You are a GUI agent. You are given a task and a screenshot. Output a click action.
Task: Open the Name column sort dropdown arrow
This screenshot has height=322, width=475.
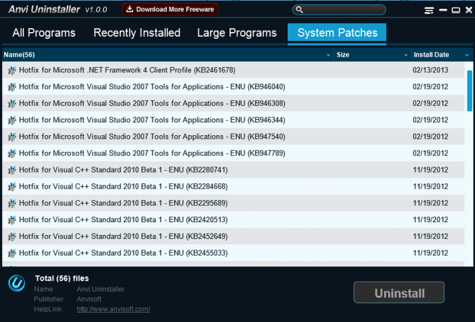click(x=328, y=55)
